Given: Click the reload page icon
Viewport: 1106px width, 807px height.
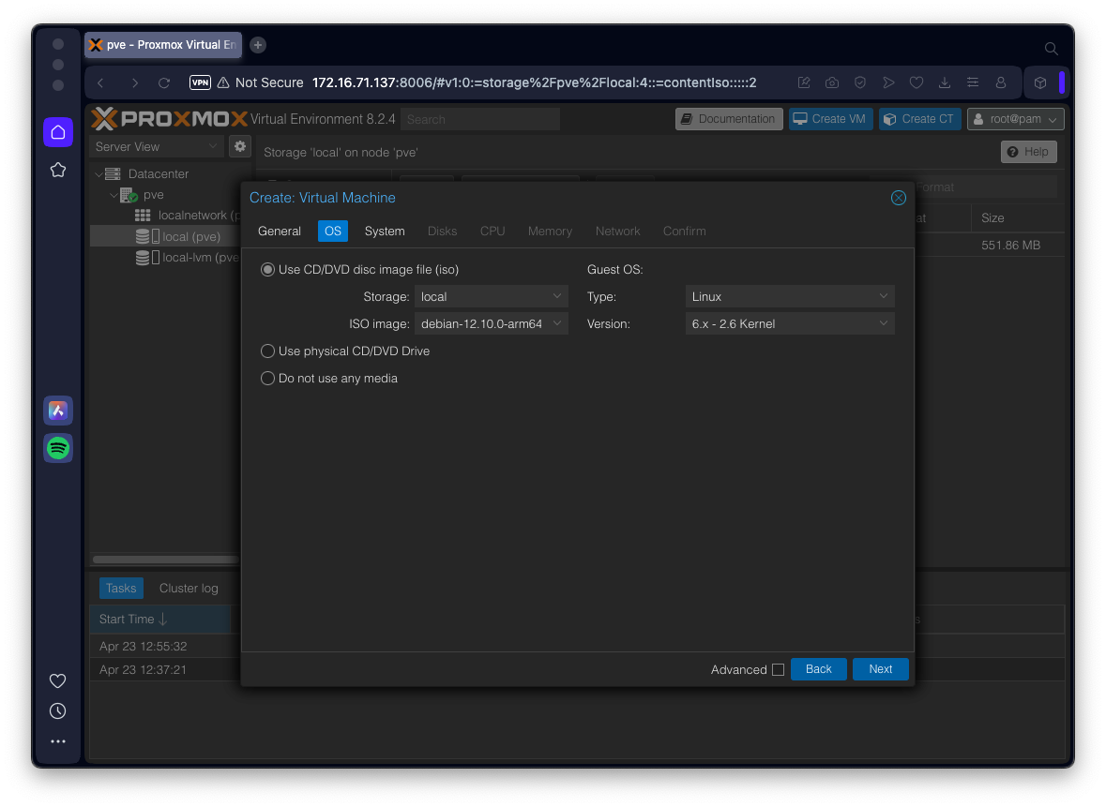Looking at the screenshot, I should coord(164,82).
